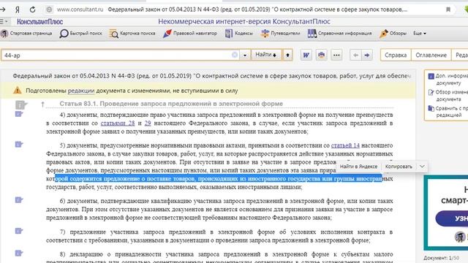Open Доп. информация к документу
The height and width of the screenshot is (263, 468).
point(448,80)
